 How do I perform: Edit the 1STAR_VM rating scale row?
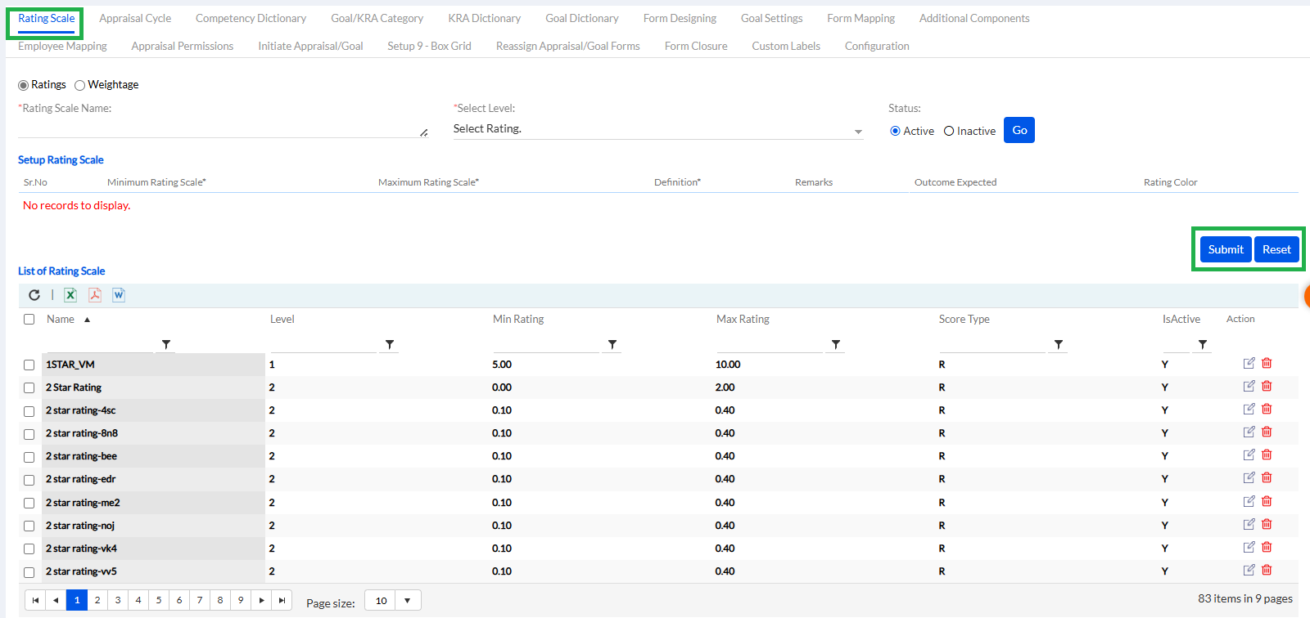[x=1249, y=364]
